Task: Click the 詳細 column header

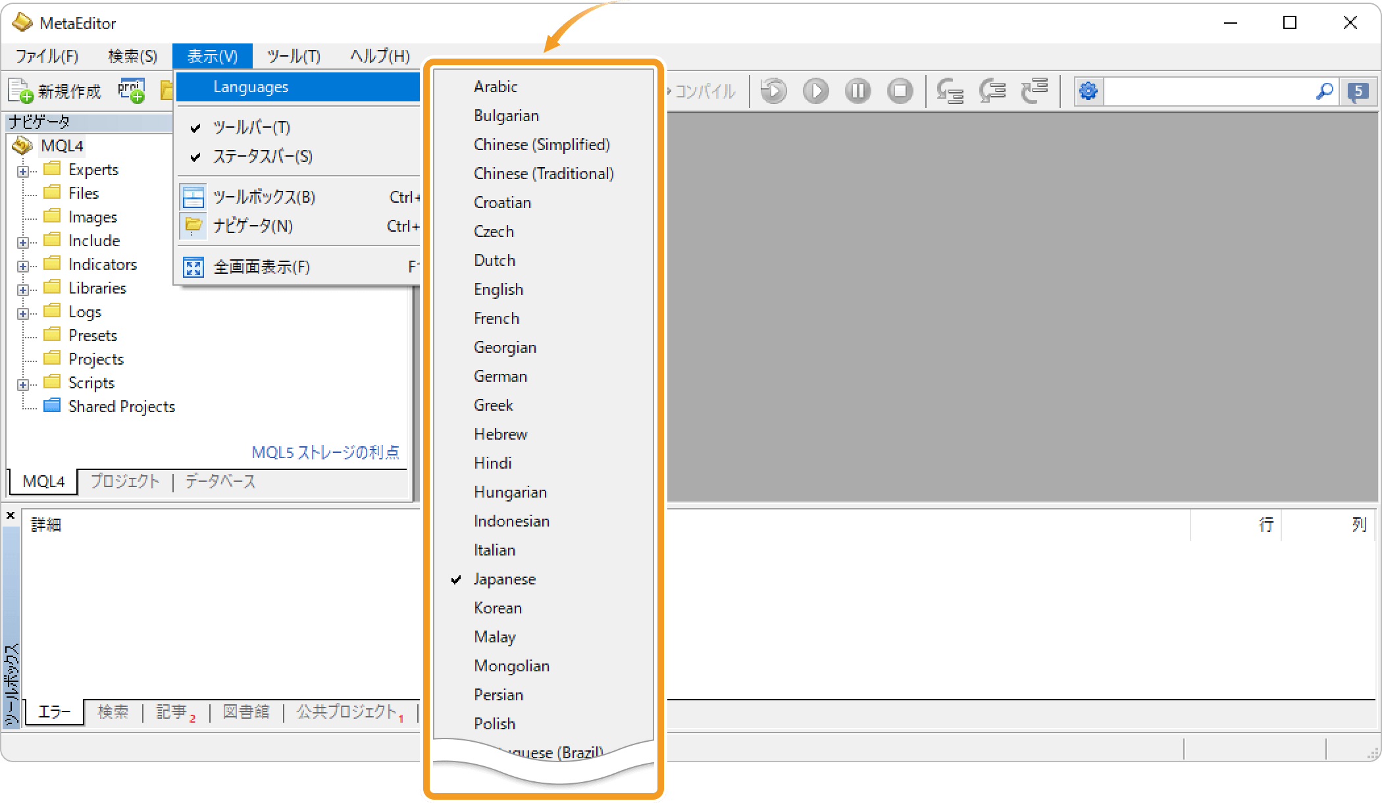Action: click(46, 524)
